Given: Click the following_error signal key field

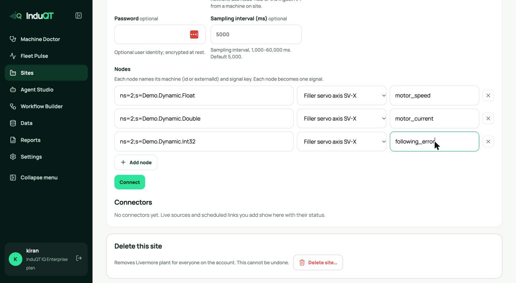Looking at the screenshot, I should pyautogui.click(x=434, y=141).
